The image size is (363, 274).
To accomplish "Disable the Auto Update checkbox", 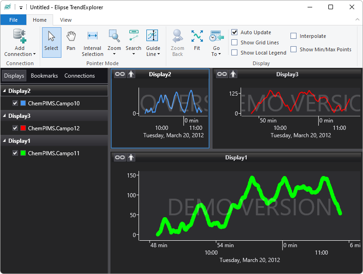I will click(x=235, y=32).
